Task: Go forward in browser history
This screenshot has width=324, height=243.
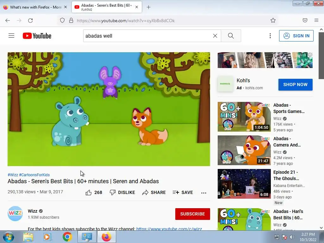Action: pos(19,21)
